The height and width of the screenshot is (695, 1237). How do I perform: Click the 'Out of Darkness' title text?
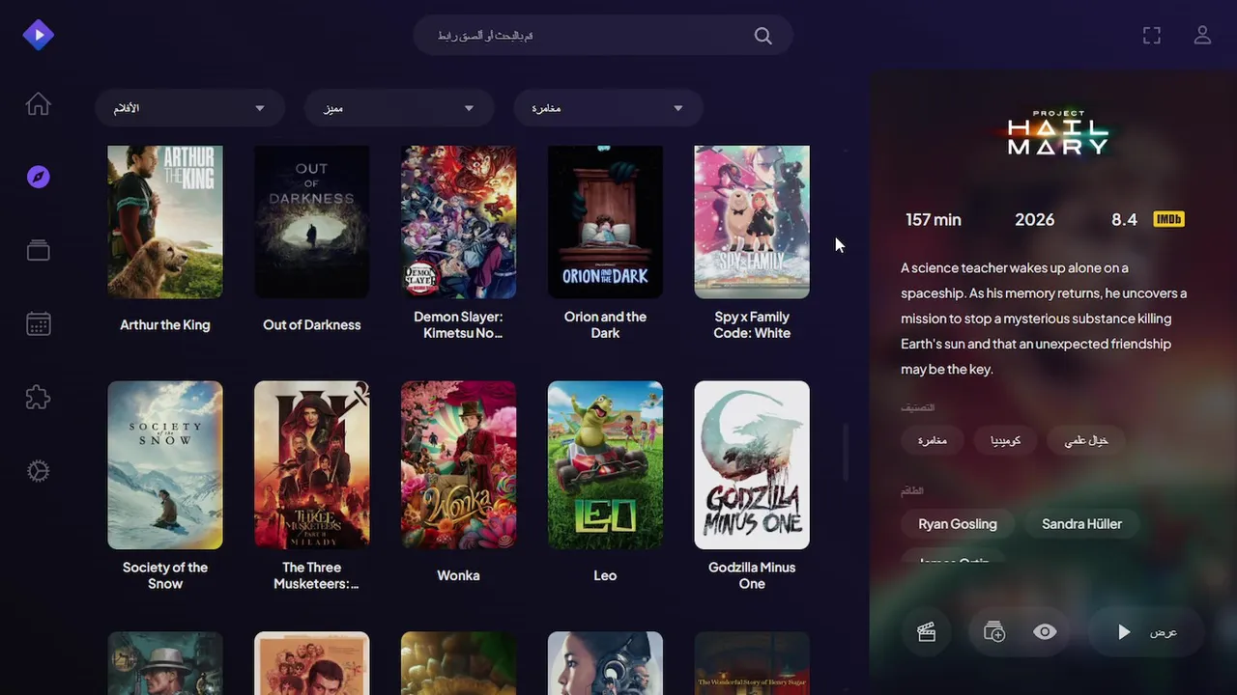[312, 324]
